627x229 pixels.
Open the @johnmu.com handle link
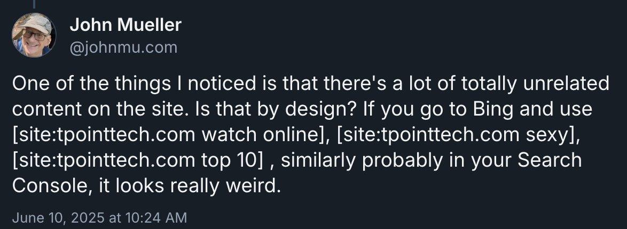click(x=123, y=47)
